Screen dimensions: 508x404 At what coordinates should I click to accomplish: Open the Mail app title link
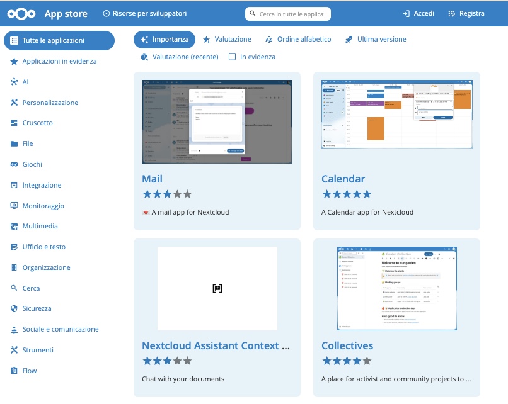coord(152,179)
